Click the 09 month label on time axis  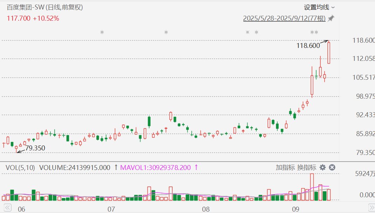296,210
